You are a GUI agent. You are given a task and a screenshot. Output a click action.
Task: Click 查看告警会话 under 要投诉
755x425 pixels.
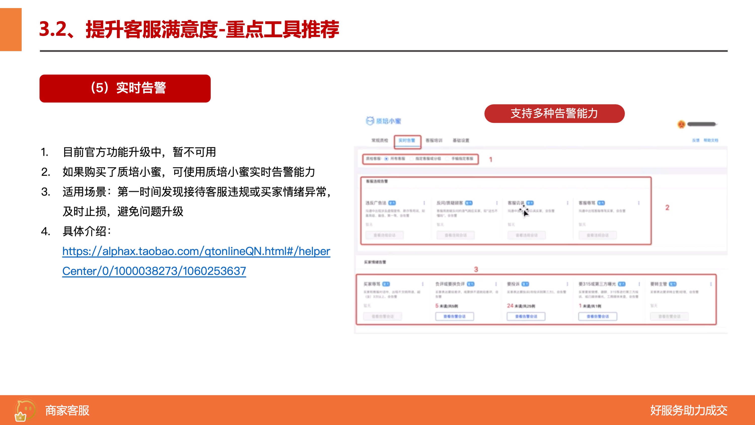526,316
